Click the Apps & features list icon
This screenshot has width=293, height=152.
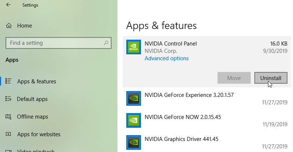8,81
